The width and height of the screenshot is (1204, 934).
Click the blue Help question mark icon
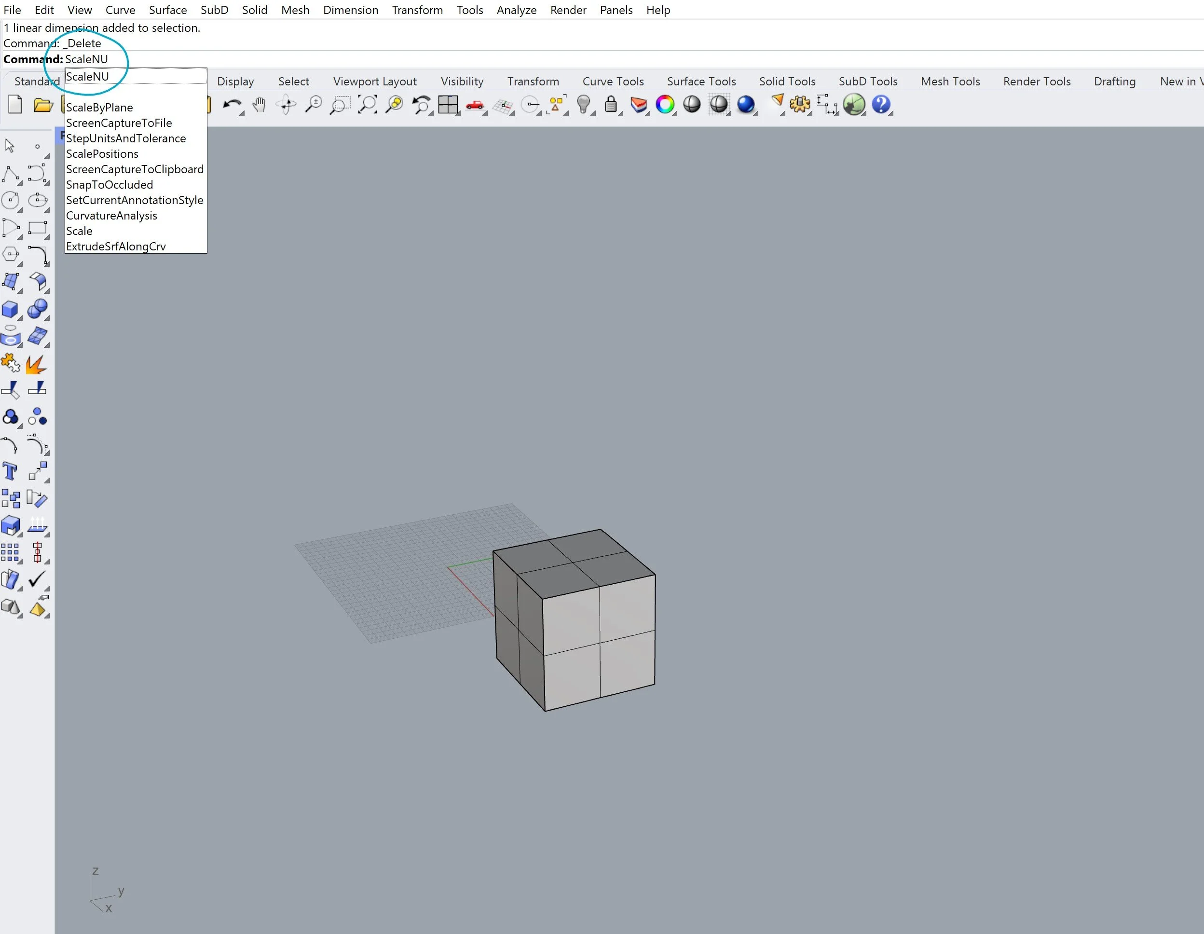click(881, 104)
